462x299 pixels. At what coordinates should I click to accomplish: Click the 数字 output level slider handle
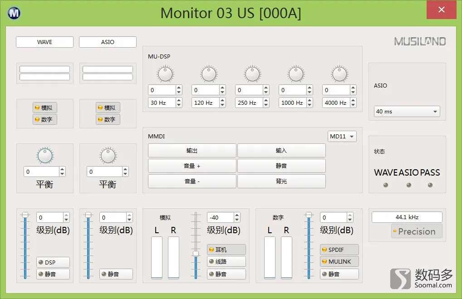tap(309, 215)
